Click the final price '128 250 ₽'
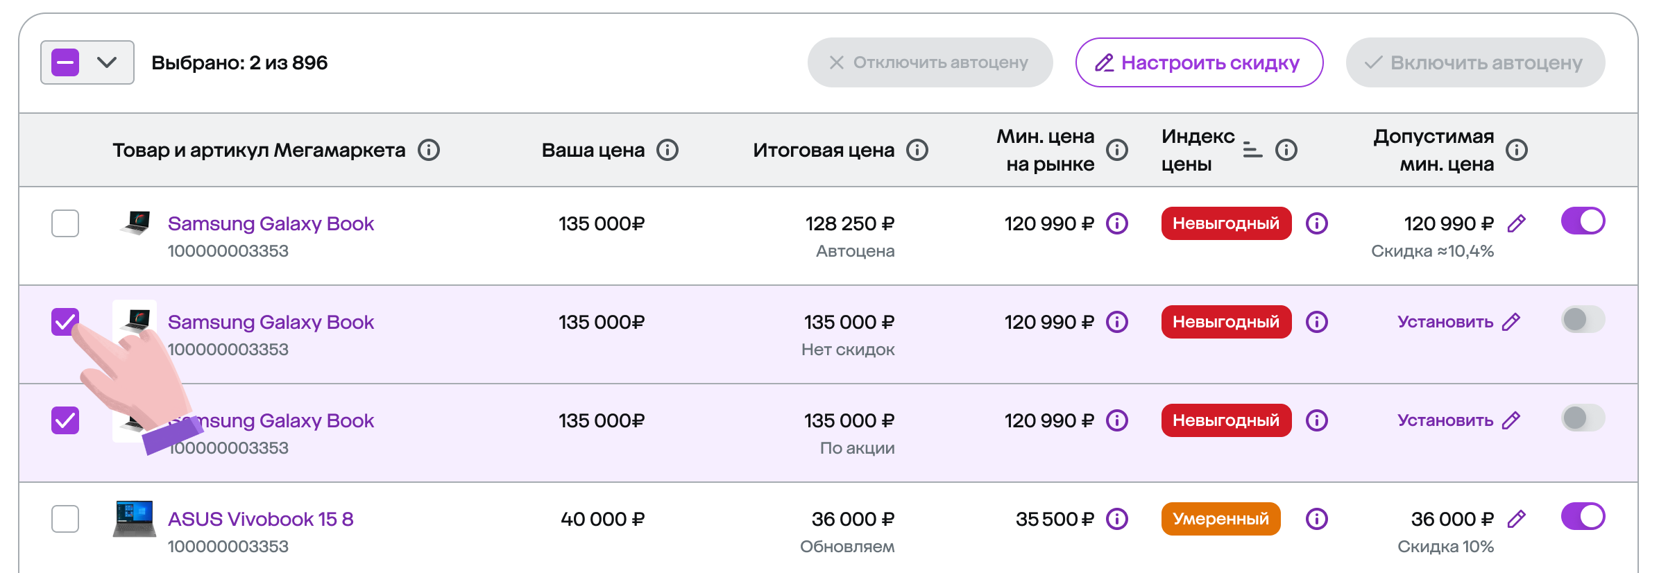The image size is (1659, 573). click(849, 223)
